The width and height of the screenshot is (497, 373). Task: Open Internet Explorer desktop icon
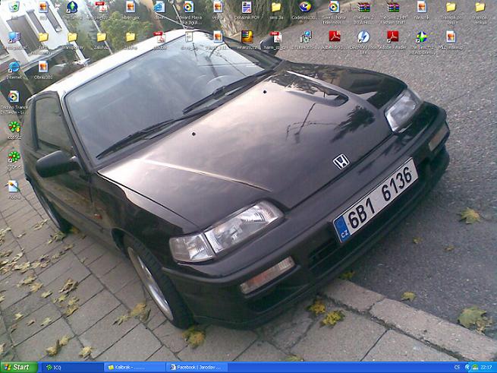[14, 68]
